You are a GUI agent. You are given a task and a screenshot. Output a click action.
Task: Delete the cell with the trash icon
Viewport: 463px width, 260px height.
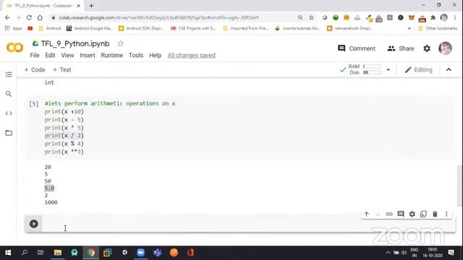click(435, 214)
